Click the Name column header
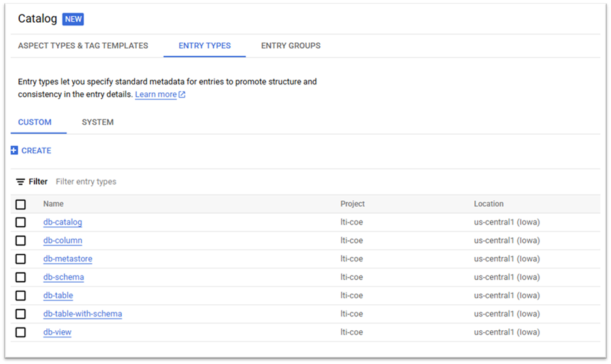This screenshot has height=364, width=611. pos(53,204)
